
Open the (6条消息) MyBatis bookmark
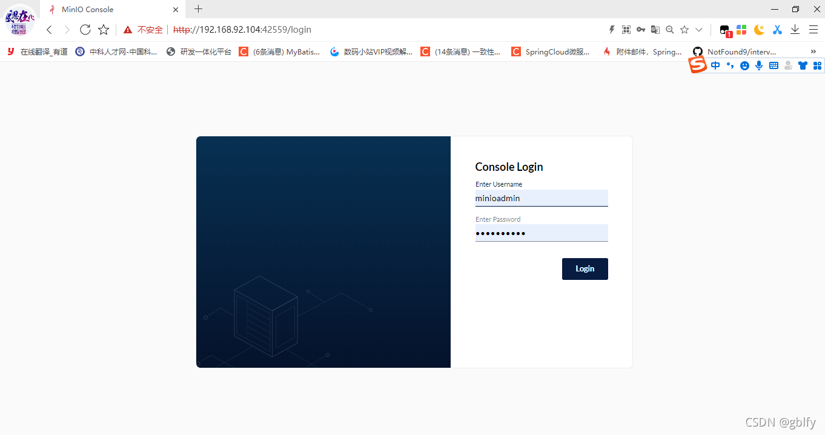click(279, 52)
